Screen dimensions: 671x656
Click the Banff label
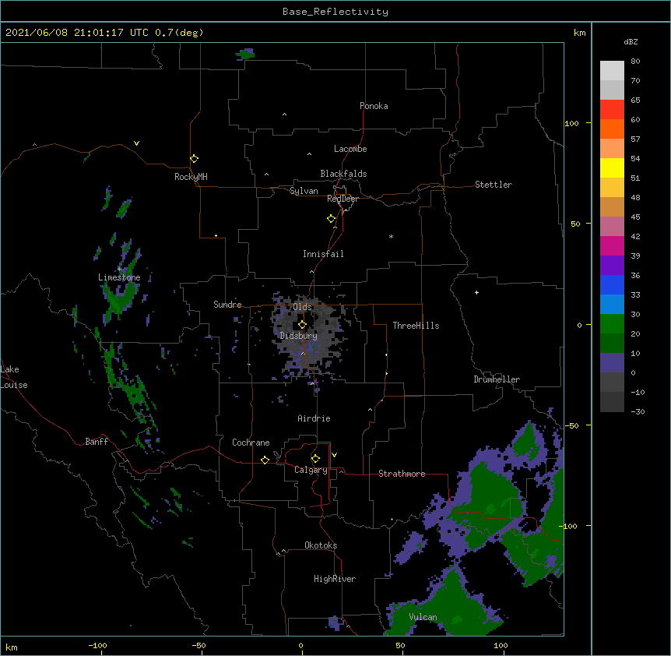(x=97, y=442)
